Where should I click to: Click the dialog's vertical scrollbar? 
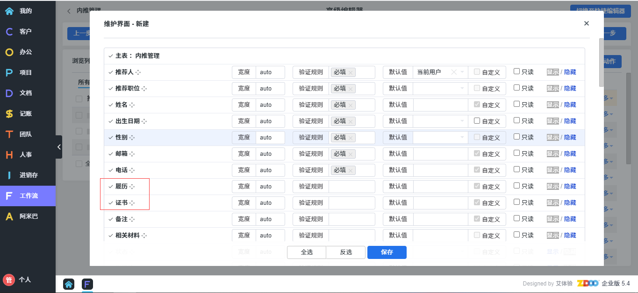pyautogui.click(x=601, y=63)
